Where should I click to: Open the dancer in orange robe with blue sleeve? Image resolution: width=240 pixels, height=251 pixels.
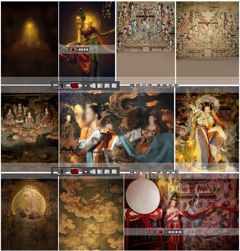click(x=117, y=128)
